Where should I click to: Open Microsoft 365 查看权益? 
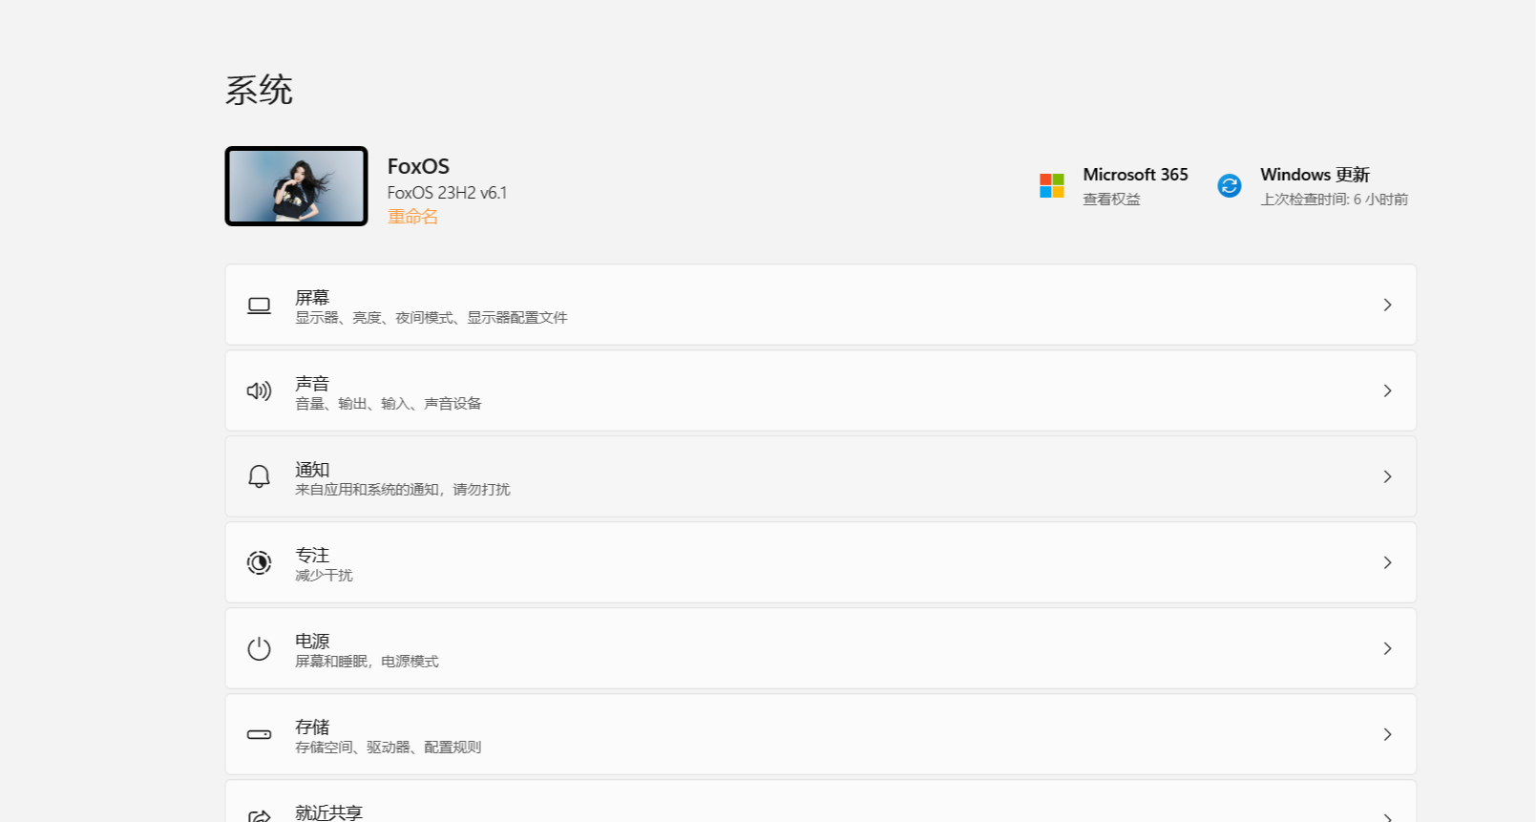click(x=1113, y=186)
